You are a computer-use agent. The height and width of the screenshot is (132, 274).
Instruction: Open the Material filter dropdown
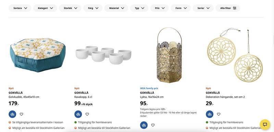116,8
